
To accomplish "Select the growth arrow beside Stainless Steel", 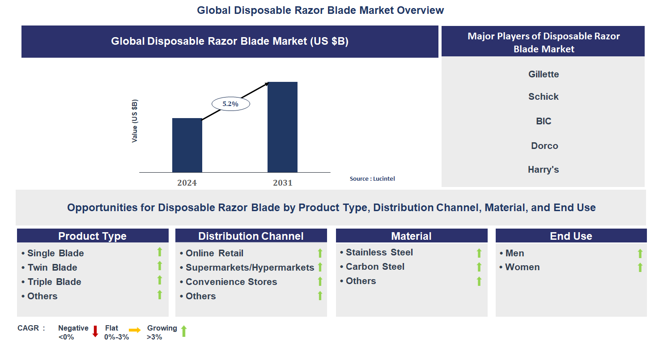I will 479,252.
